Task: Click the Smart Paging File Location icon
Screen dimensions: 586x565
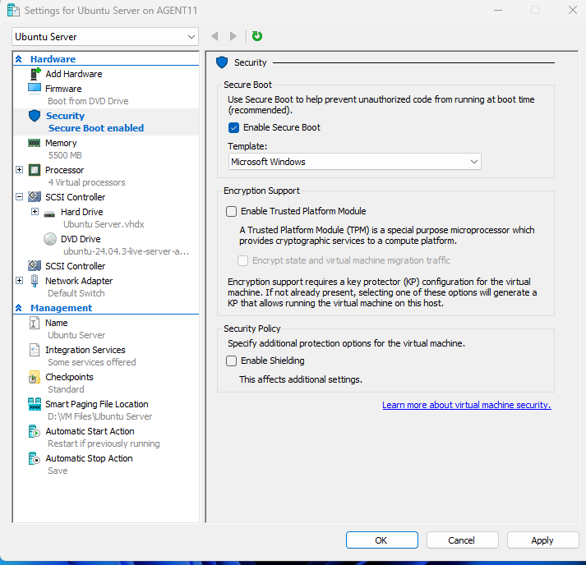Action: 35,405
